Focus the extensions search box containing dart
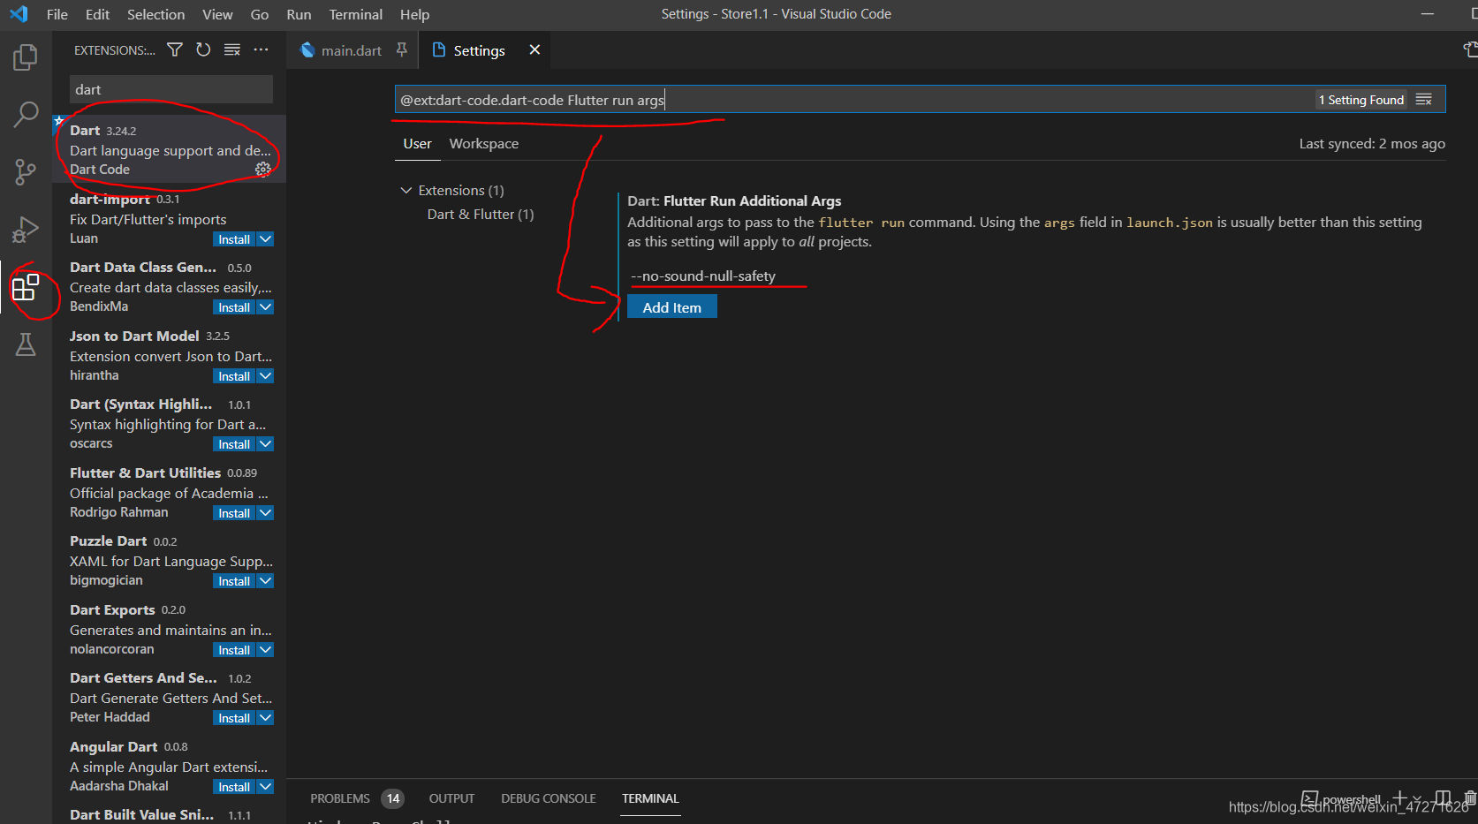 pos(171,89)
